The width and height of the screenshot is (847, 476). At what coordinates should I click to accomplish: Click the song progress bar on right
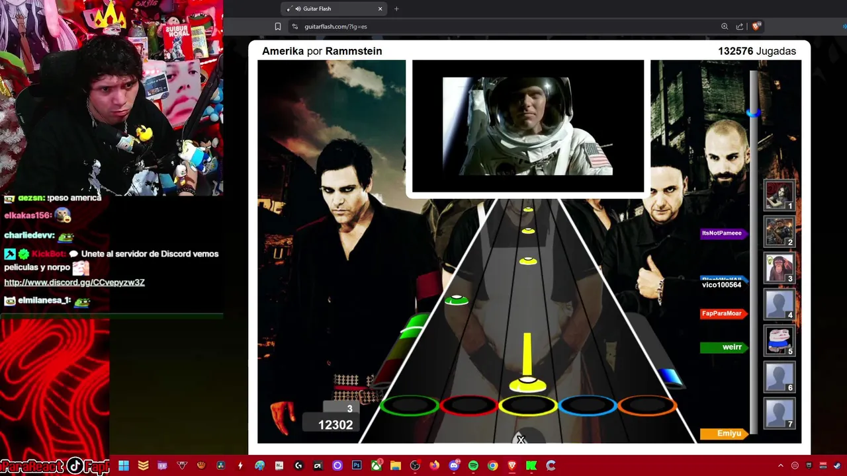click(x=754, y=251)
